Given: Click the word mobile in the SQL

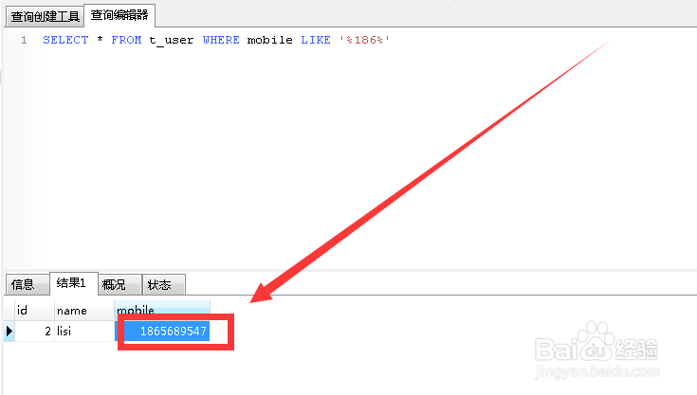Looking at the screenshot, I should point(270,40).
